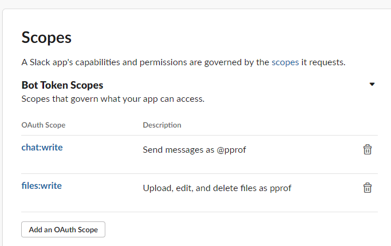The height and width of the screenshot is (246, 391).
Task: Open the scopes documentation link
Action: click(x=285, y=62)
